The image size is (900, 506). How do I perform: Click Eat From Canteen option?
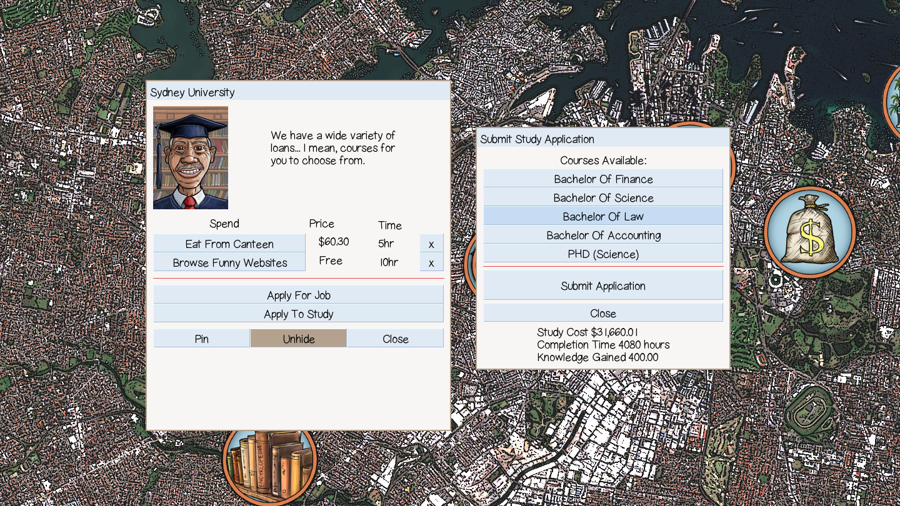(229, 244)
